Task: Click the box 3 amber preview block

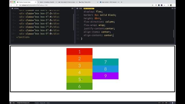Action: tap(79, 66)
